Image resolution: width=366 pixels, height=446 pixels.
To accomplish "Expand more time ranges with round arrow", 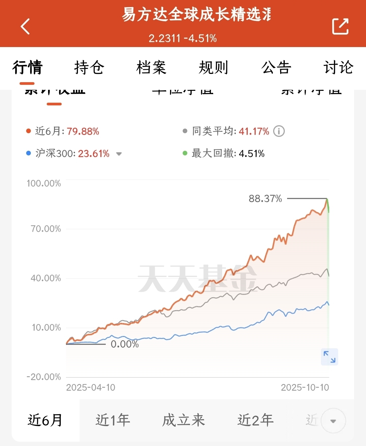I will (x=333, y=421).
